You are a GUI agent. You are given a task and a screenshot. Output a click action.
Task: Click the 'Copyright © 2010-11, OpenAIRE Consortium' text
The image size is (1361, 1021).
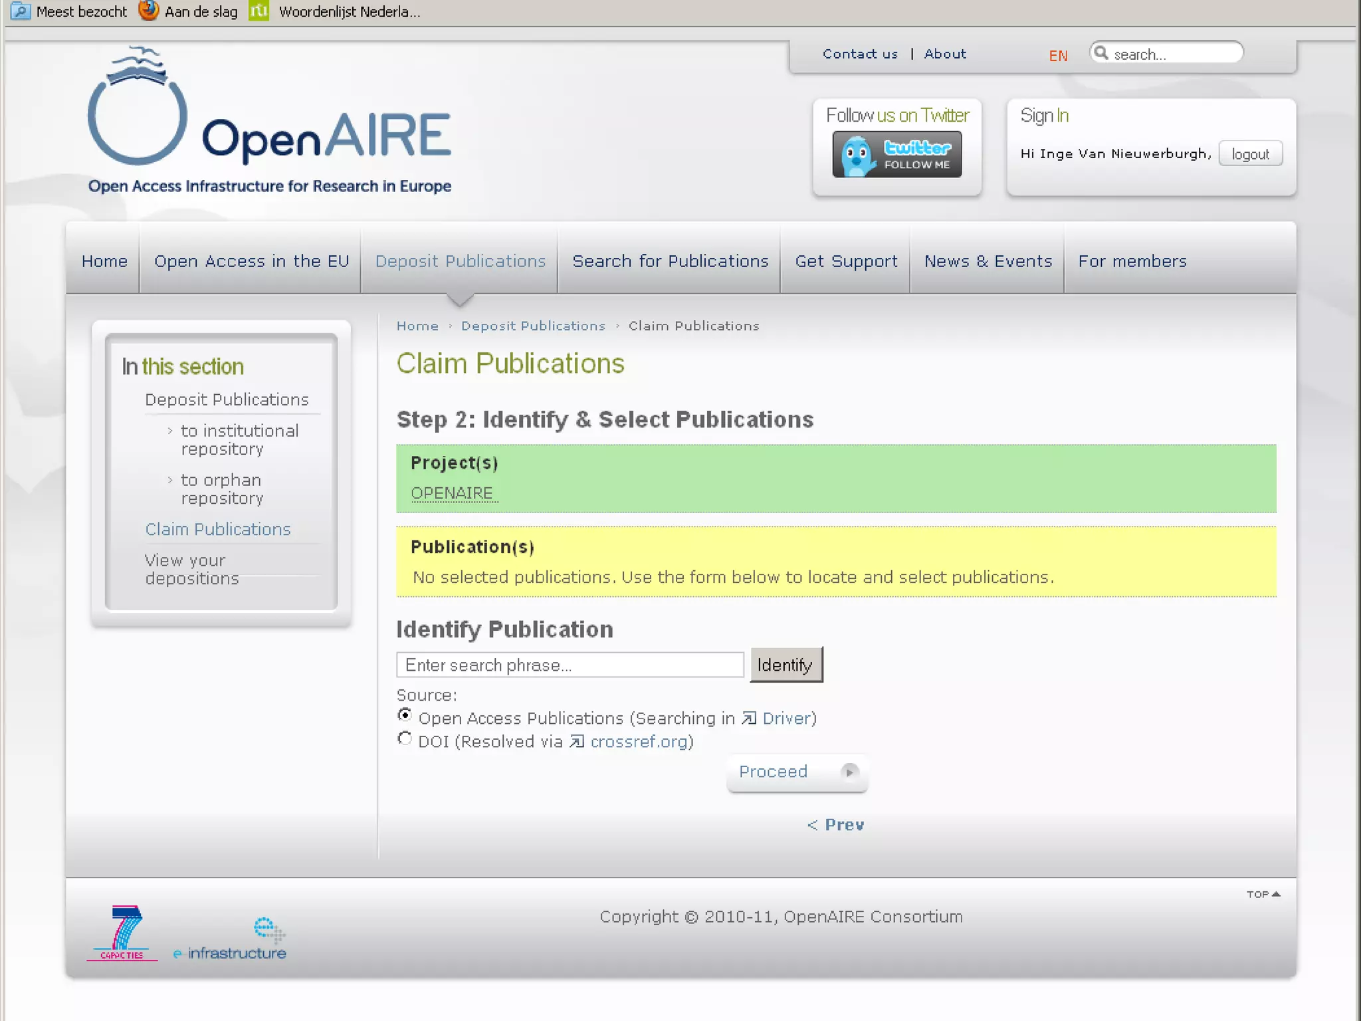[781, 917]
